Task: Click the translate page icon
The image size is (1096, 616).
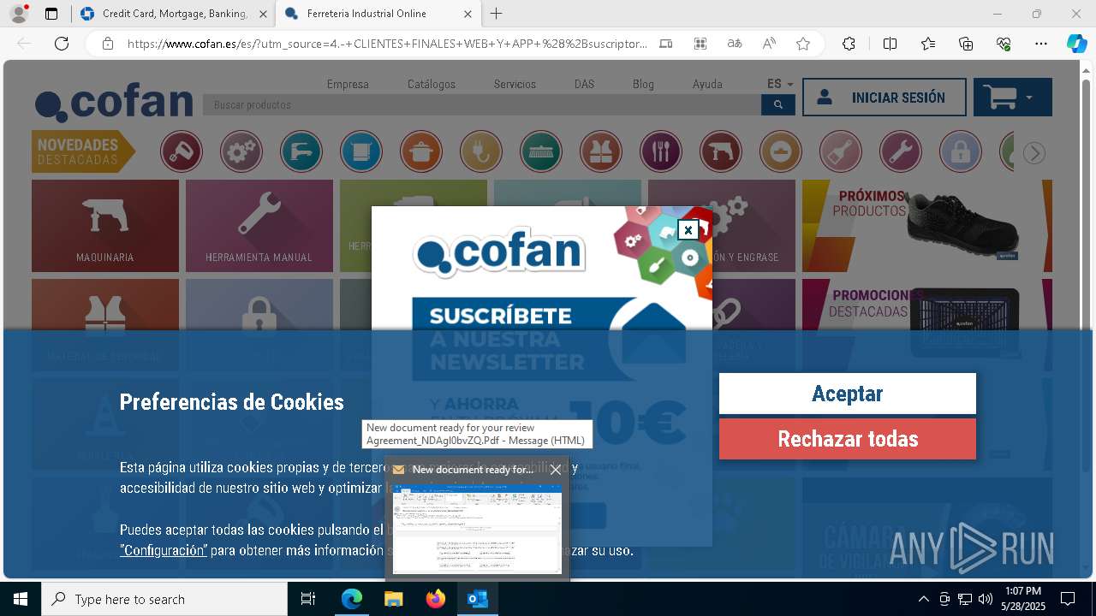Action: pos(735,44)
